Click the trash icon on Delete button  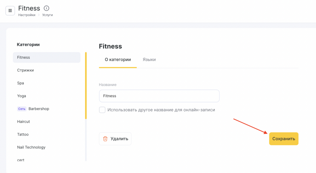[105, 139]
